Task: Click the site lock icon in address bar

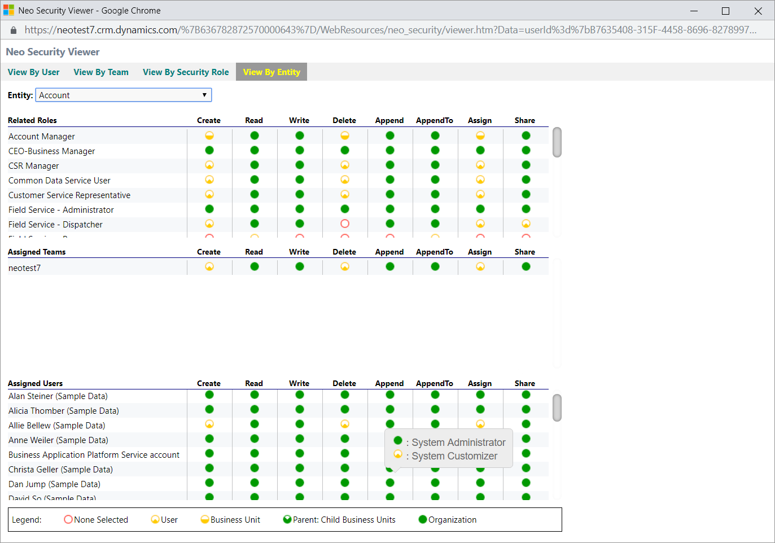Action: (x=14, y=30)
